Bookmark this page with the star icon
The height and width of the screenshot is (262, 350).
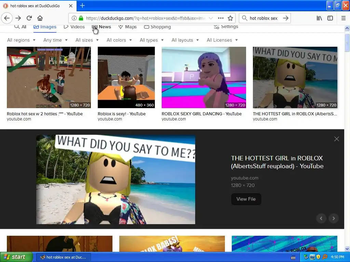click(x=230, y=18)
